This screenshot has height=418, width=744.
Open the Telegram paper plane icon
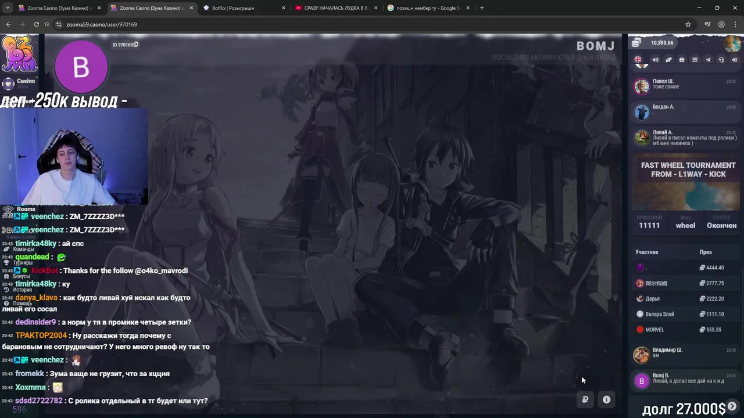point(708,60)
